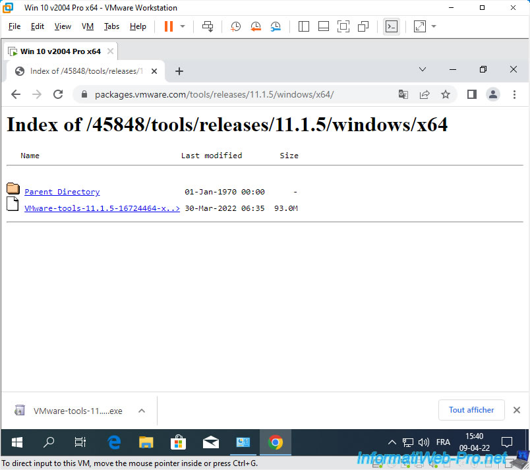
Task: Open the Edit menu
Action: (x=37, y=26)
